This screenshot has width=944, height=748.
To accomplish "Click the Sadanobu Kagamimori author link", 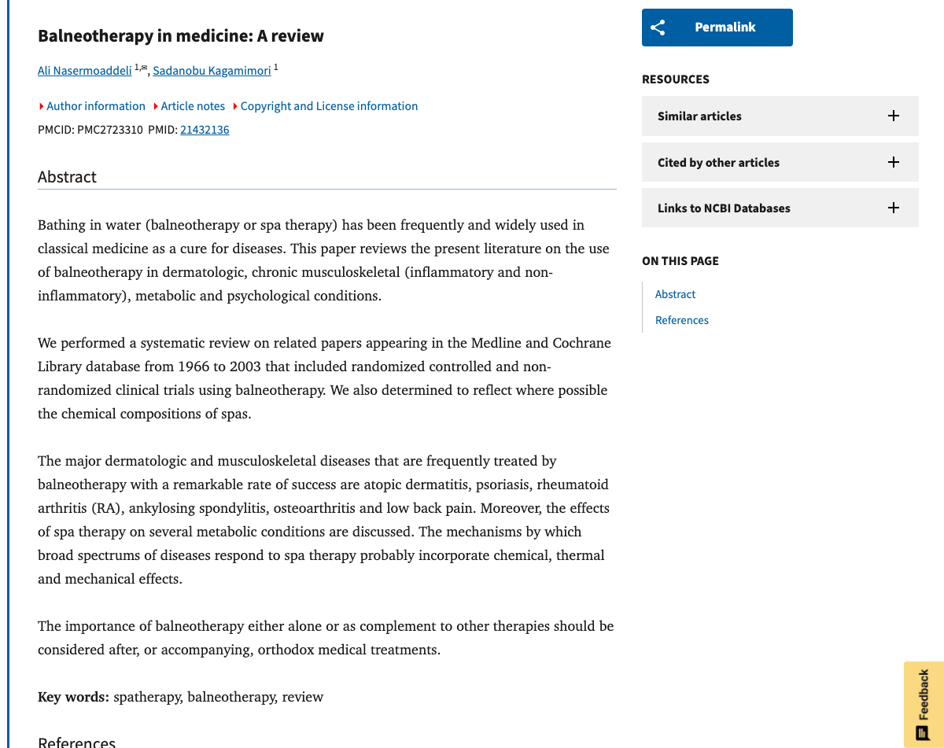I will pyautogui.click(x=211, y=70).
